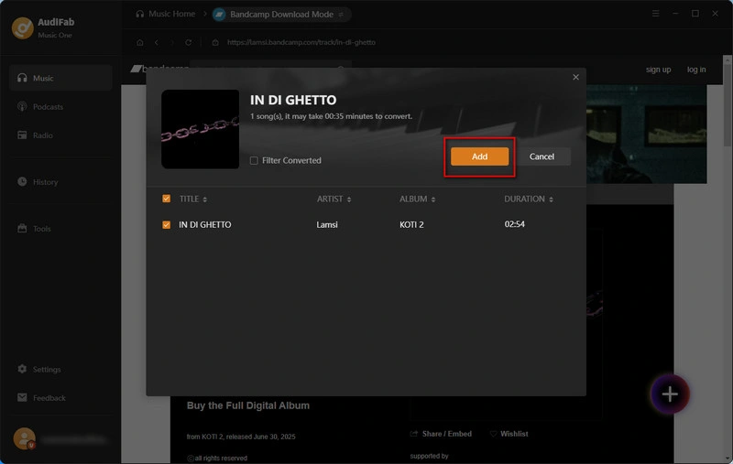Viewport: 733px width, 464px height.
Task: Reload the page with refresh icon
Action: [x=188, y=42]
